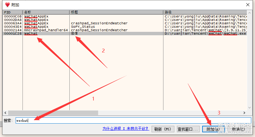The height and width of the screenshot is (137, 255).
Task: Select the mmcrashpad_handler64 process name
Action: tap(46, 30)
